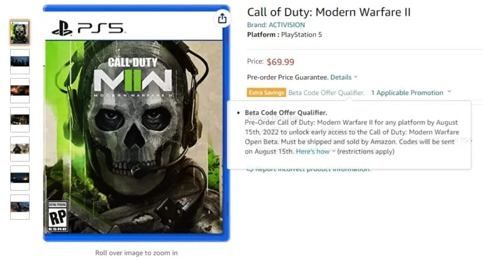This screenshot has height=260, width=483.
Task: Click the report speech bubble icon
Action: point(250,169)
